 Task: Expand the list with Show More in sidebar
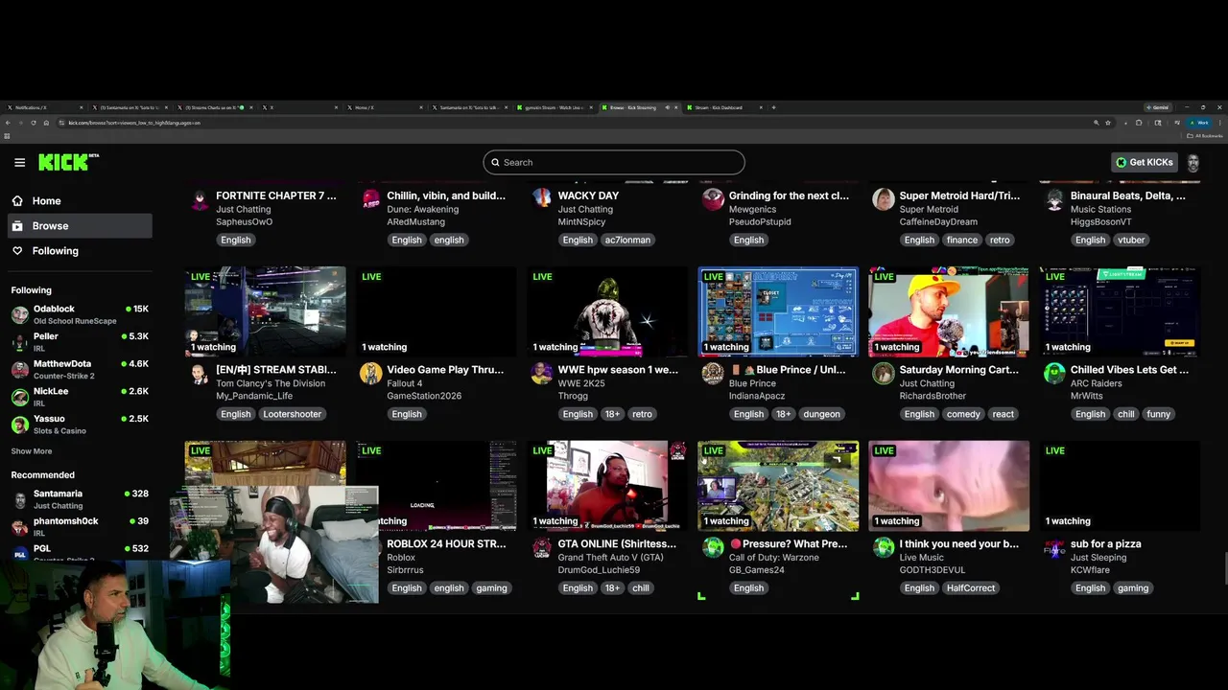pos(32,451)
